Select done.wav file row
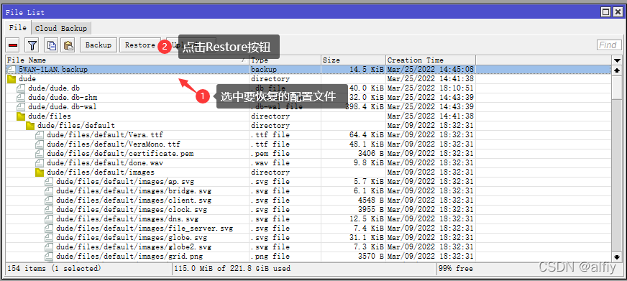The width and height of the screenshot is (627, 281). (308, 163)
